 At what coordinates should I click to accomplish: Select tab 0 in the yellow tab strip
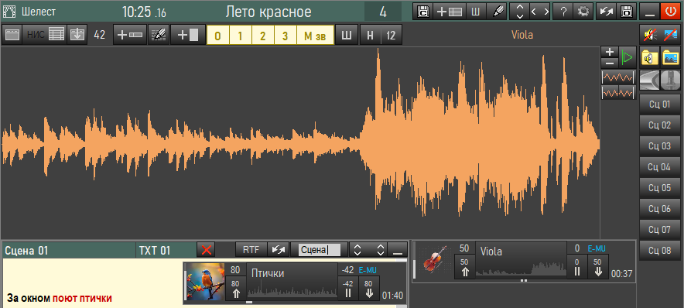click(217, 36)
